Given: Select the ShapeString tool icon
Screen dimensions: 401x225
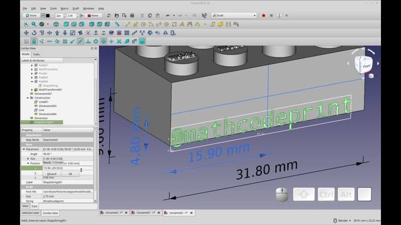Looking at the screenshot, I should [x=213, y=24].
